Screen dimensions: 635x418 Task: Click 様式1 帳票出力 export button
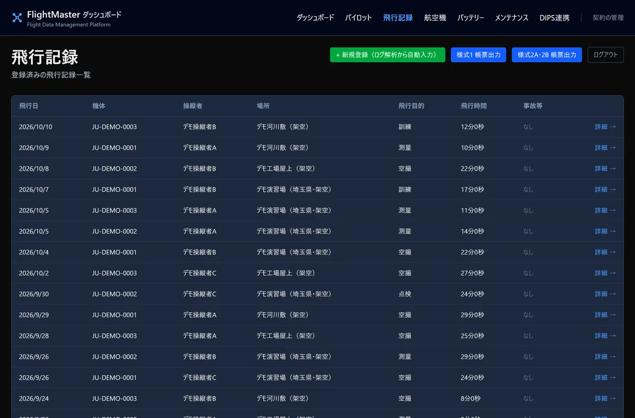[478, 55]
